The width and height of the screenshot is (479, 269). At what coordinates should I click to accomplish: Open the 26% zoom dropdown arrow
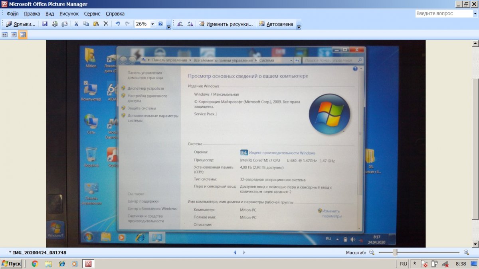(x=152, y=24)
